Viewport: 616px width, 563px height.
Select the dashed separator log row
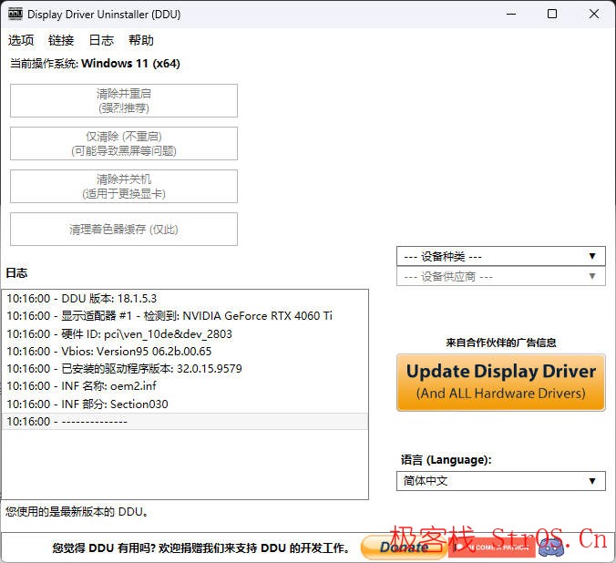(x=185, y=421)
